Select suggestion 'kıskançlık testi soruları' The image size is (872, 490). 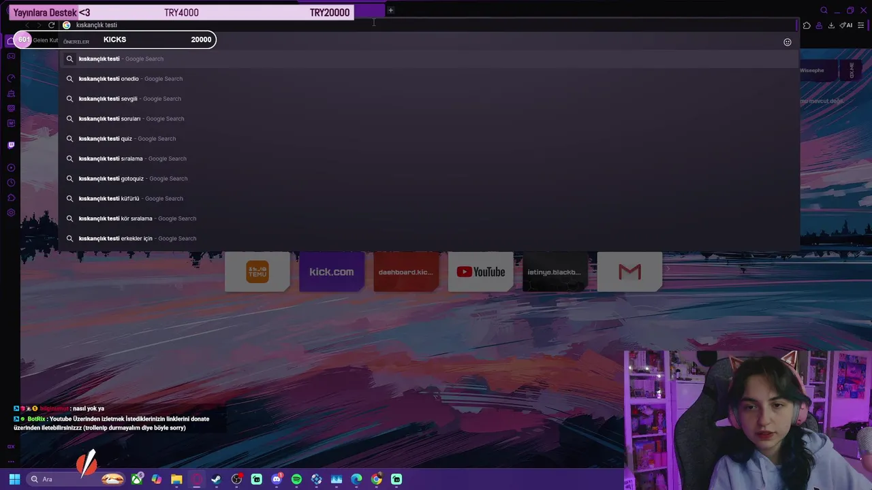pyautogui.click(x=429, y=118)
